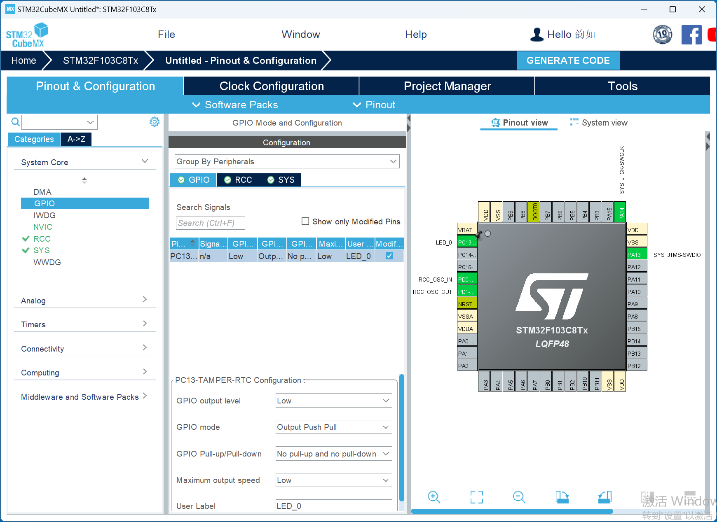Screen dimensions: 717x522
Task: Open the File menu
Action: pyautogui.click(x=166, y=35)
